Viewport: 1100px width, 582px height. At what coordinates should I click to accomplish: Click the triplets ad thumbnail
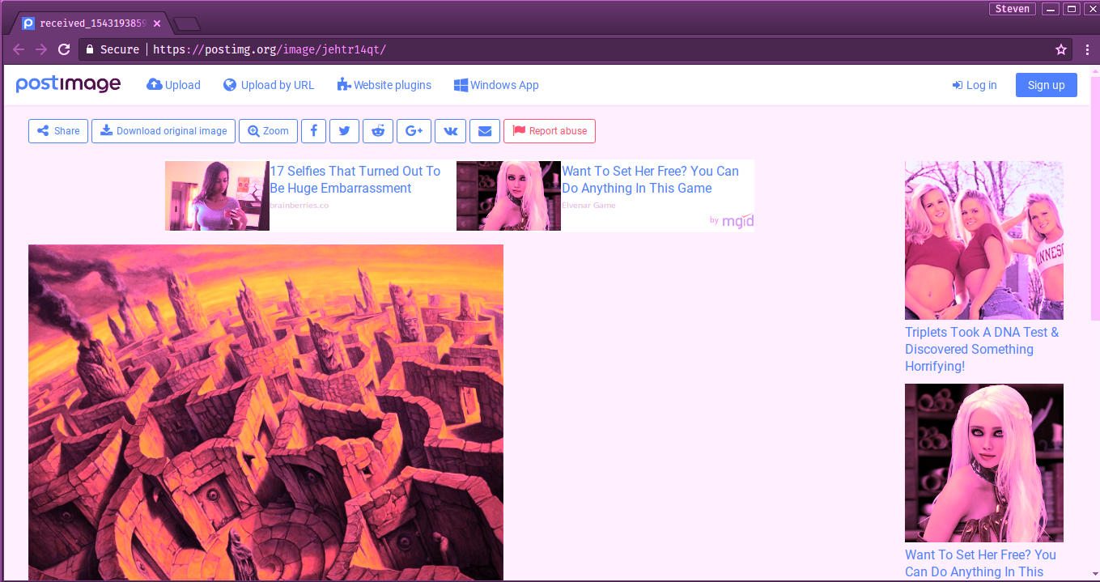pos(984,240)
